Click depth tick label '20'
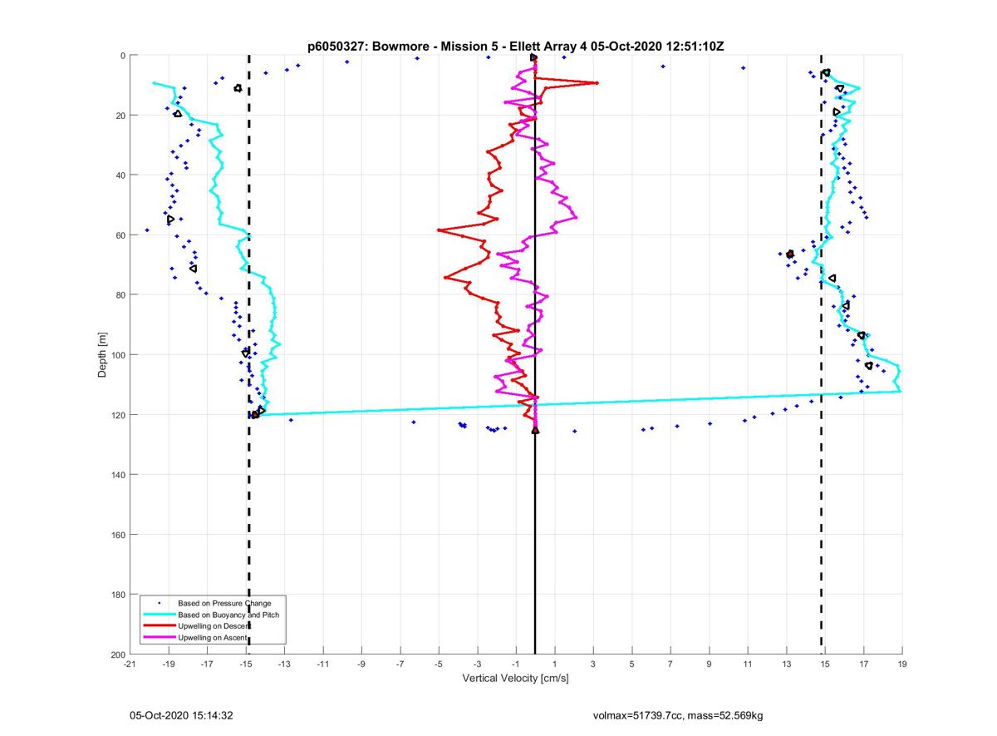Screen dimensions: 997x736 120,116
